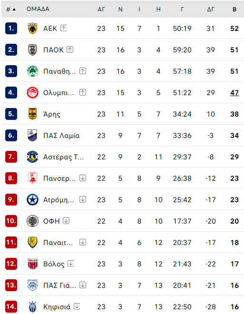Open Αστέρας Τ... team page
The width and height of the screenshot is (244, 314).
point(63,157)
